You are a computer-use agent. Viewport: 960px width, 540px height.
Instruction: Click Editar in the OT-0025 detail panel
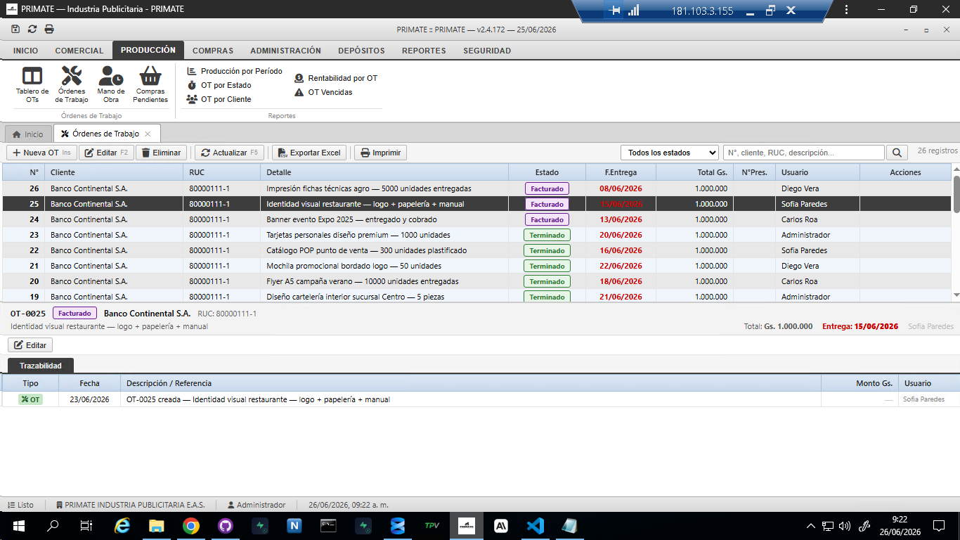[30, 345]
